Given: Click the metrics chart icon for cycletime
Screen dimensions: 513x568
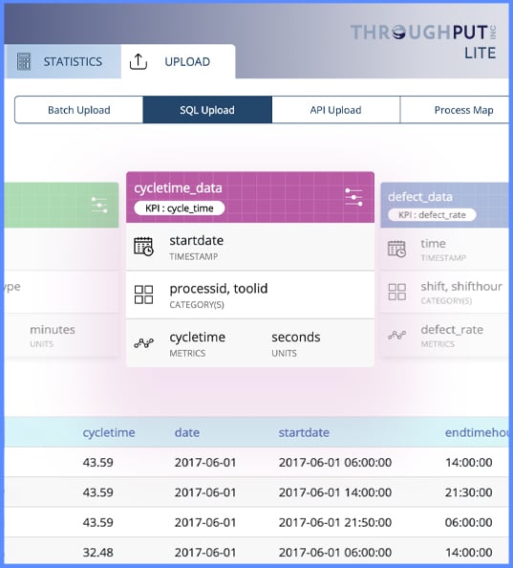Looking at the screenshot, I should [143, 342].
